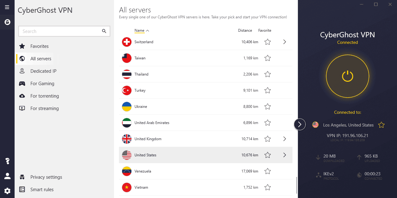
Task: Click the search magnifier icon
Action: point(104,31)
